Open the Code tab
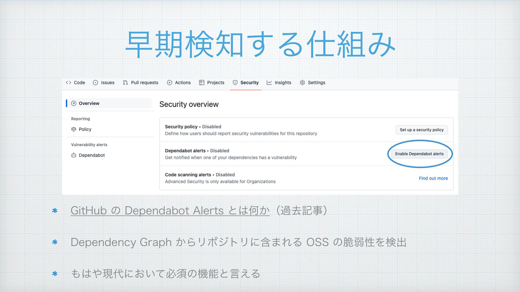The image size is (520, 292). click(x=75, y=82)
